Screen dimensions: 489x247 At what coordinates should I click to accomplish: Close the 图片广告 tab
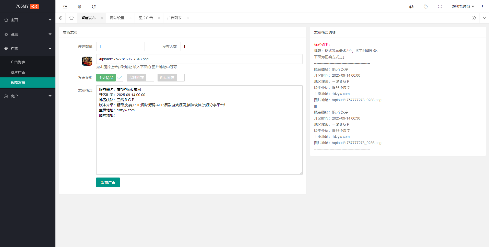(159, 18)
